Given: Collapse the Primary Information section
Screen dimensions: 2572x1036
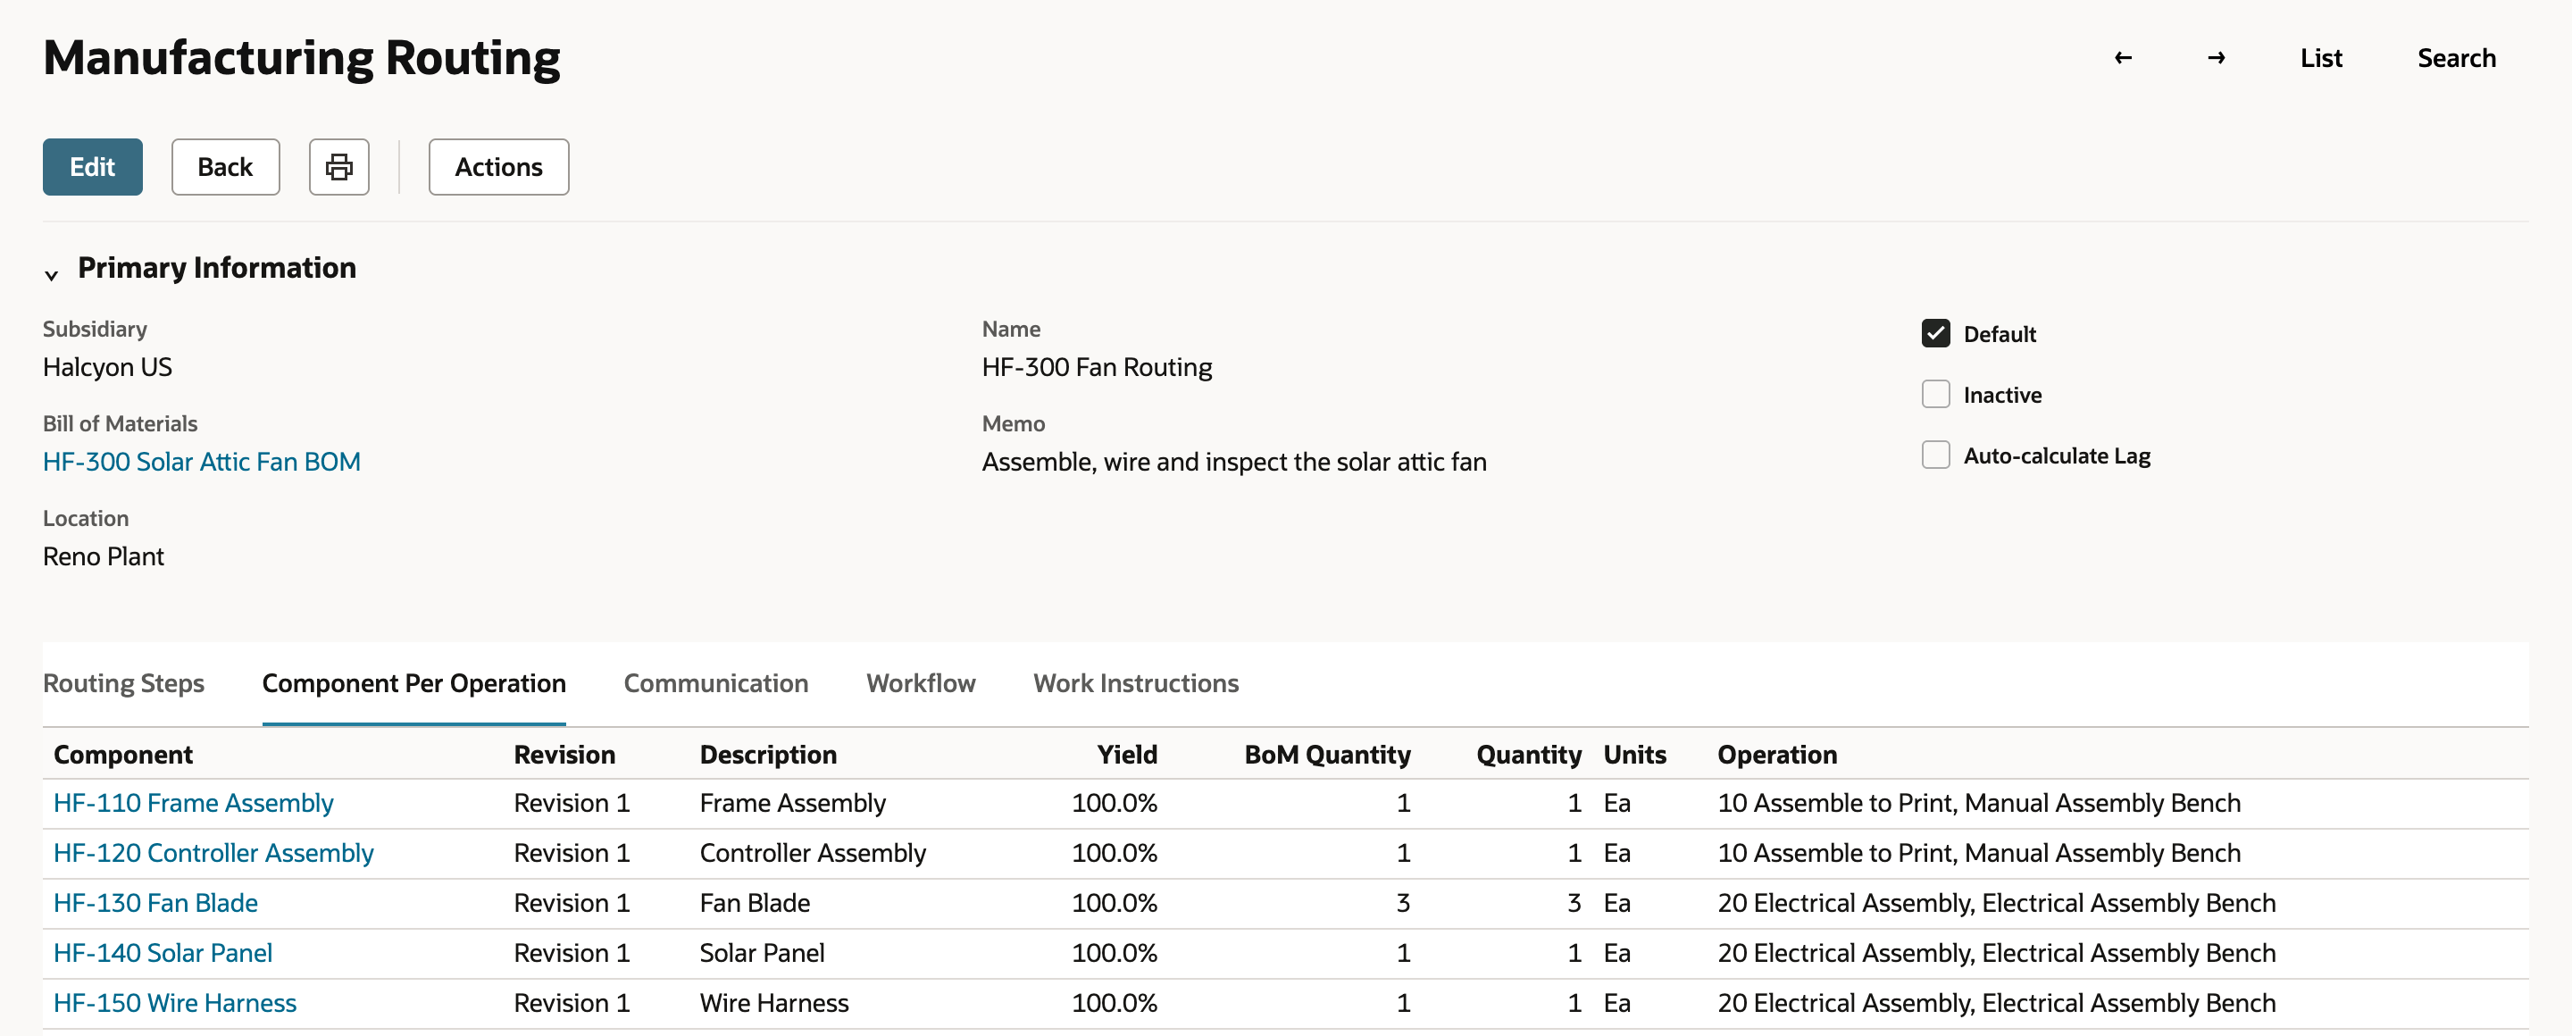Looking at the screenshot, I should (x=51, y=273).
